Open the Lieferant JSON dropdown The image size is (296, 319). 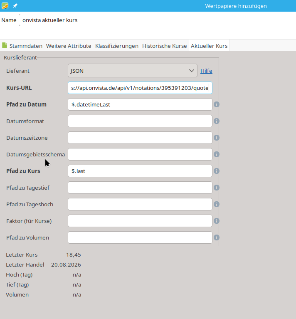133,71
